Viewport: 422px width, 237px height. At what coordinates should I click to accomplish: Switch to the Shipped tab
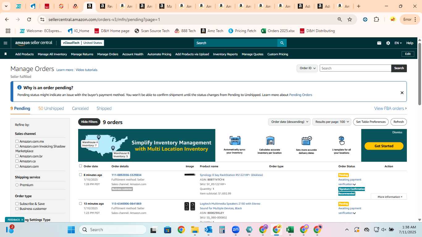coord(104,108)
